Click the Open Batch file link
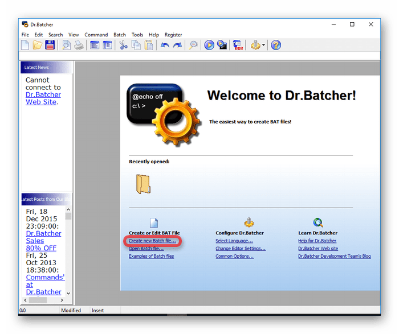This screenshot has width=399, height=334. pyautogui.click(x=146, y=249)
